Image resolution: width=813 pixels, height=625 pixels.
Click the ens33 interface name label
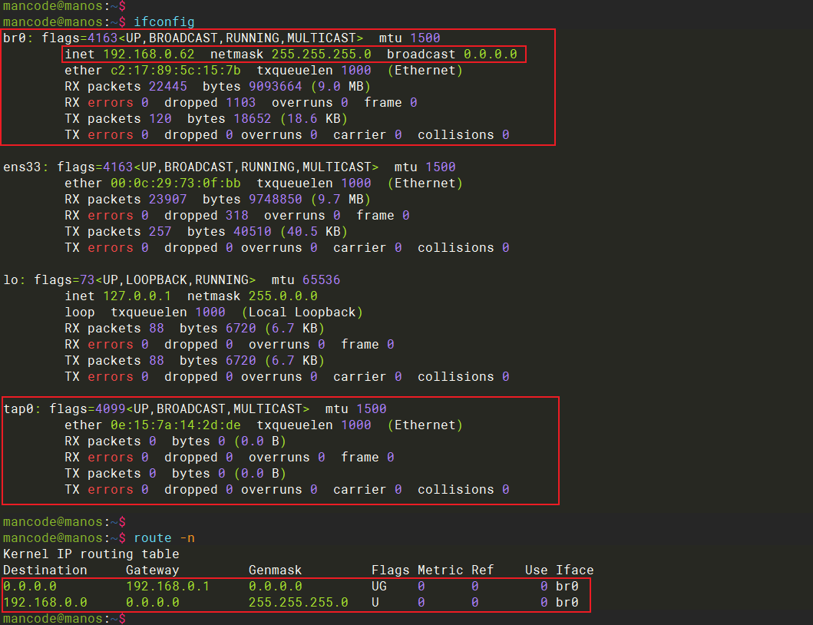tap(25, 167)
